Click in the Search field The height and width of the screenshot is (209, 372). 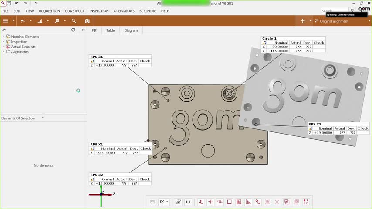point(335,10)
